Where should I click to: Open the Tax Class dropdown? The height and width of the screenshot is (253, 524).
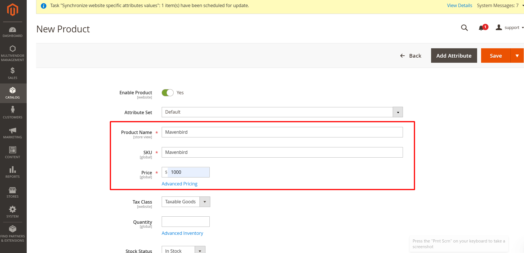(186, 202)
